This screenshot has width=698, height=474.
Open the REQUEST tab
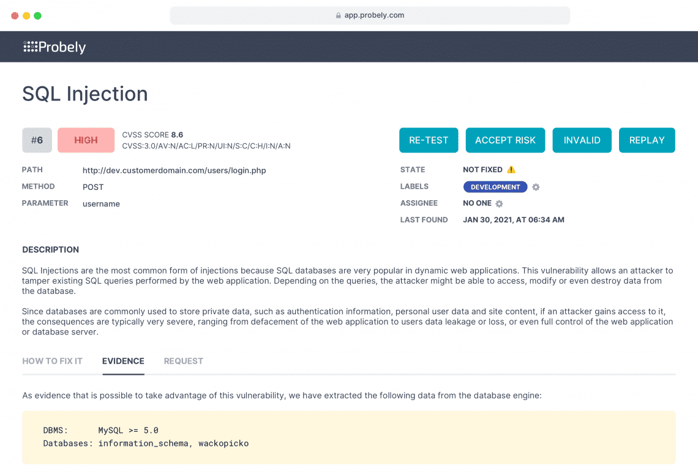[184, 361]
